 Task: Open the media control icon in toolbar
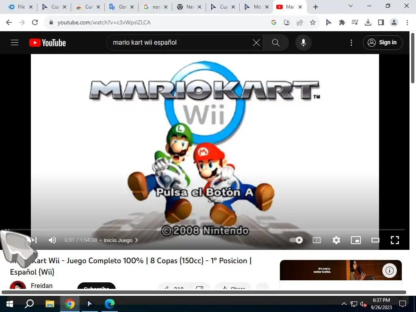(x=355, y=23)
